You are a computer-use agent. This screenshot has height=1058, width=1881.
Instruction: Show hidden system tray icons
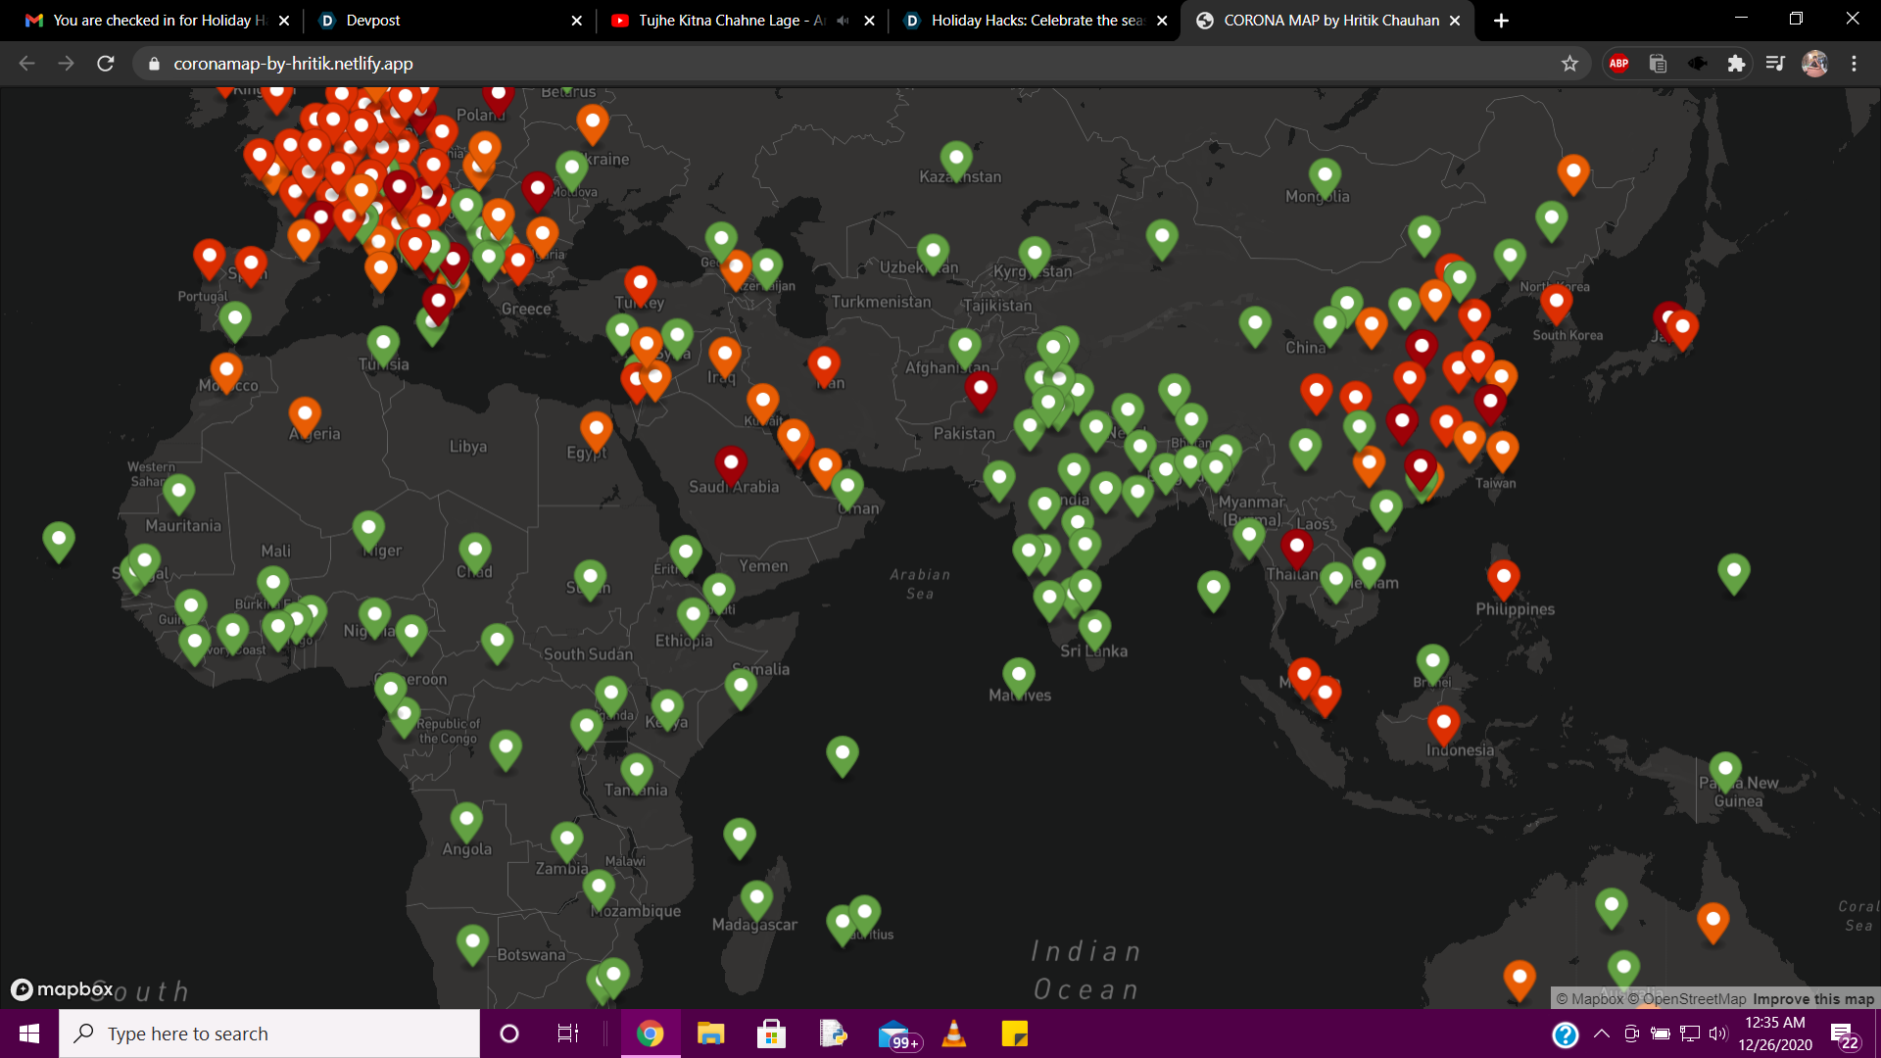click(x=1602, y=1034)
